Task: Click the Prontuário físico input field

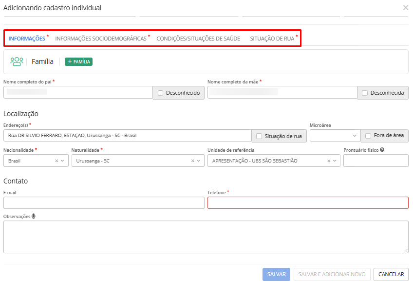Action: [376, 161]
